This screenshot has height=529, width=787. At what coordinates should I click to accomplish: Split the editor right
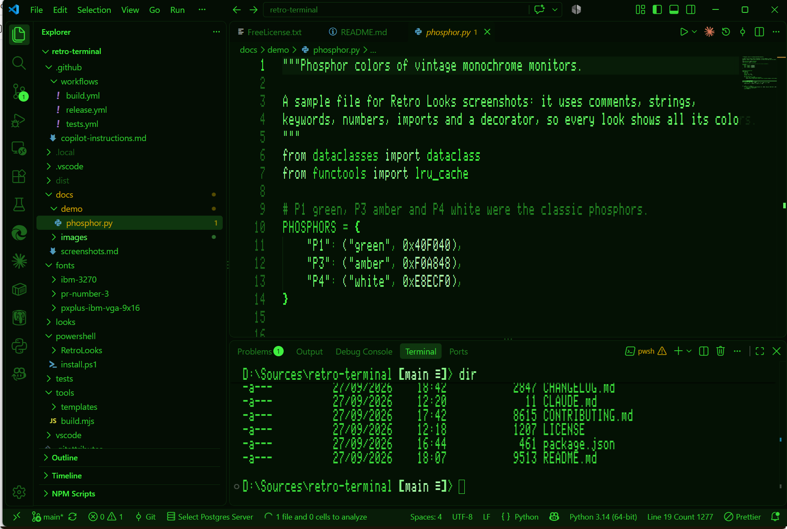point(759,32)
